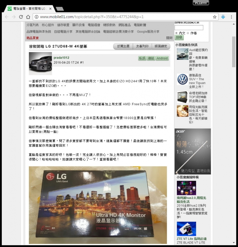Open the 電腦軟體 category
This screenshot has width=238, height=247.
coord(140,25)
